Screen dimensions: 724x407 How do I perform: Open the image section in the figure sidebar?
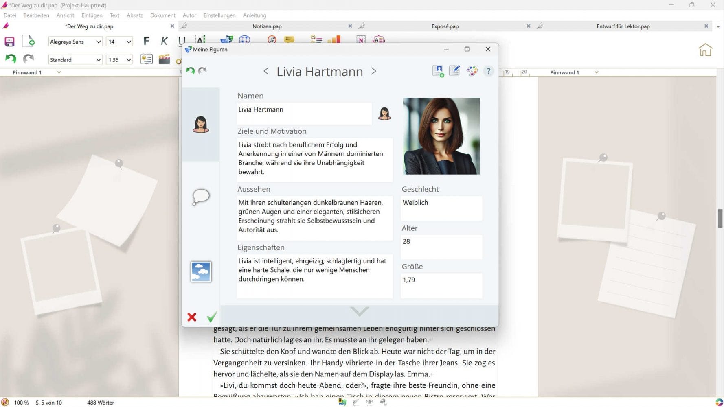click(200, 272)
